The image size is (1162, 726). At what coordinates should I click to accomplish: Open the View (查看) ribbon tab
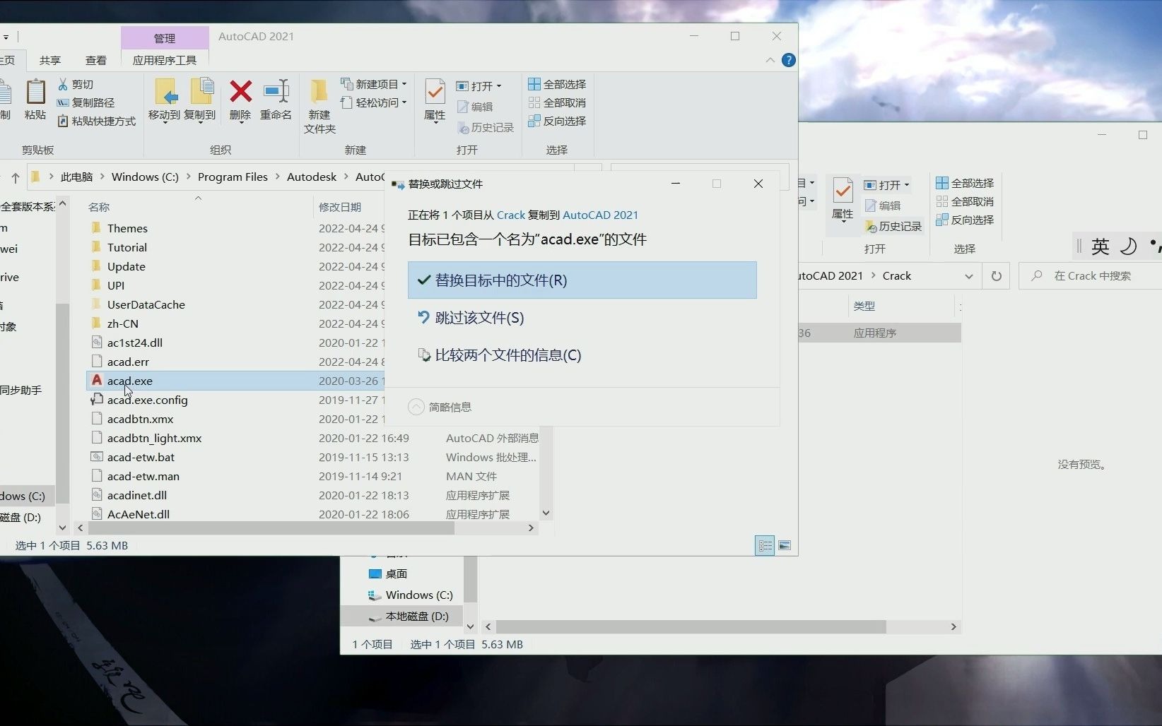pyautogui.click(x=96, y=60)
